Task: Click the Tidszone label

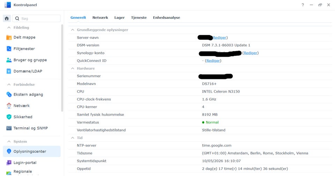Action: point(84,153)
